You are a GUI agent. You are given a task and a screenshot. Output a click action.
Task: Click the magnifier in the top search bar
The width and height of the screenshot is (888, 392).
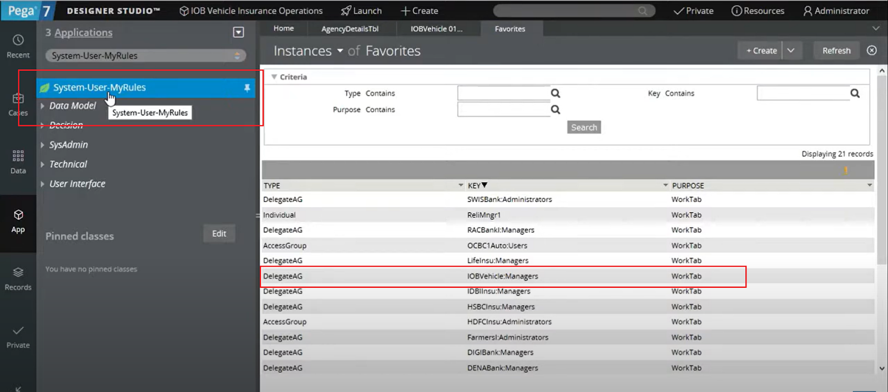643,11
